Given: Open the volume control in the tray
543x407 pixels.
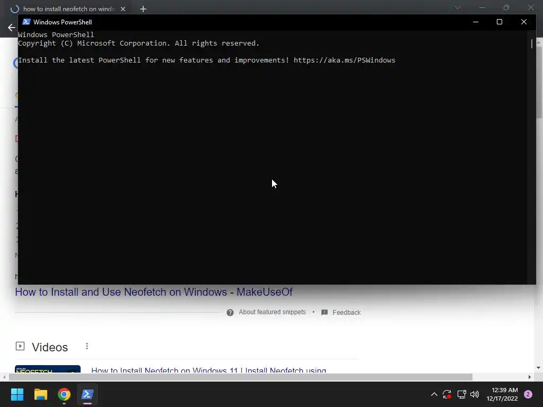Looking at the screenshot, I should [475, 394].
